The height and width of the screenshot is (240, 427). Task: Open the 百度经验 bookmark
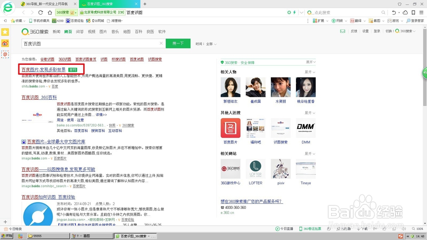coord(75,20)
